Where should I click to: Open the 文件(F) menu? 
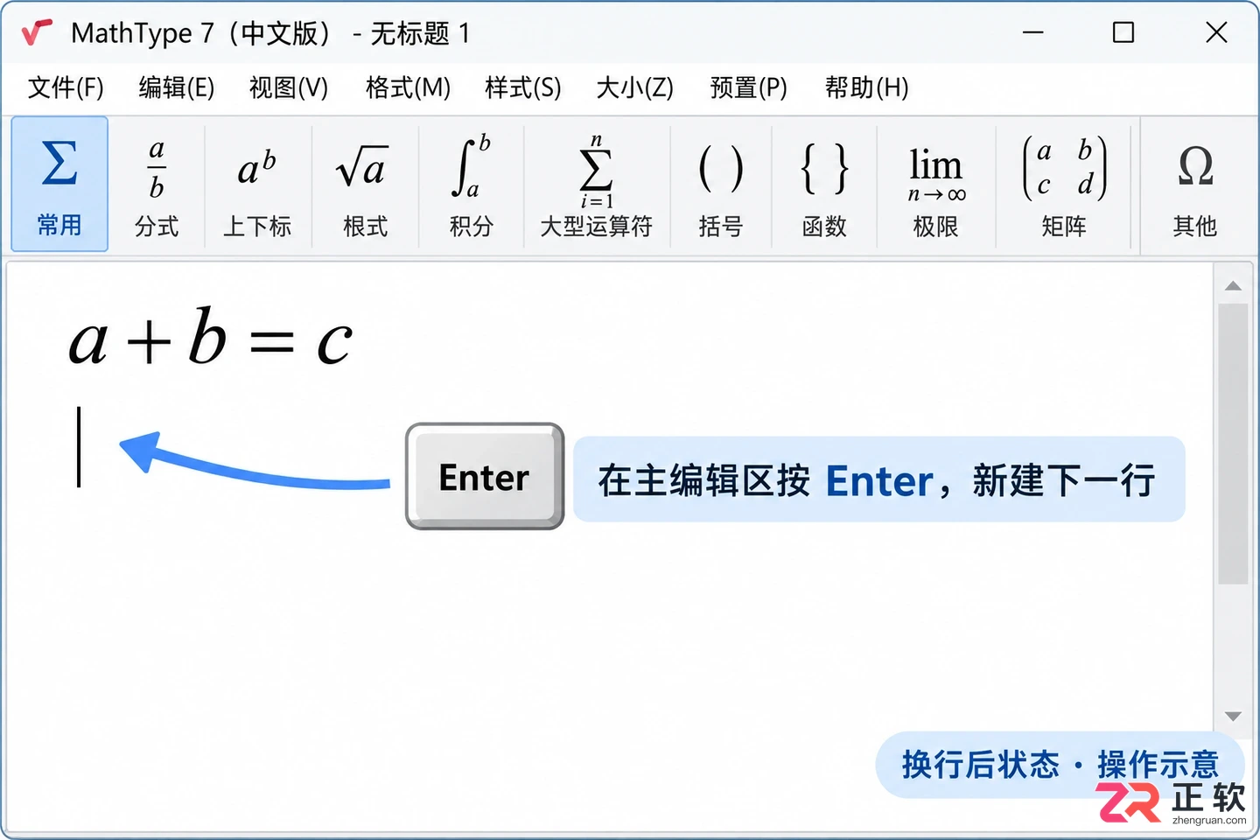coord(66,87)
